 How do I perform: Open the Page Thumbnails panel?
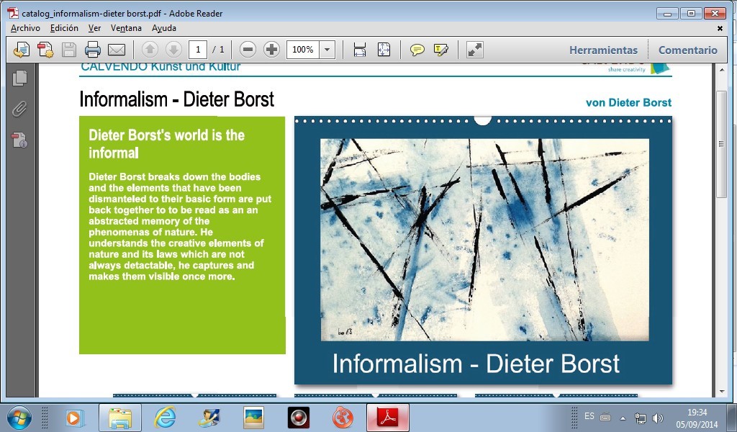pos(19,78)
